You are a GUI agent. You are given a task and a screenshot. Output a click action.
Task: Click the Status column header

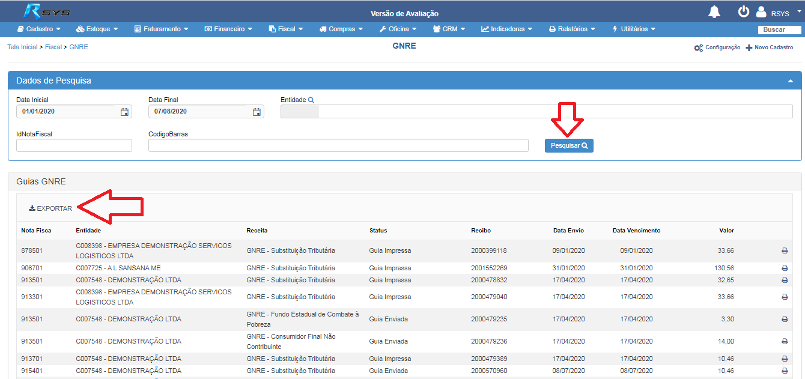pos(378,231)
